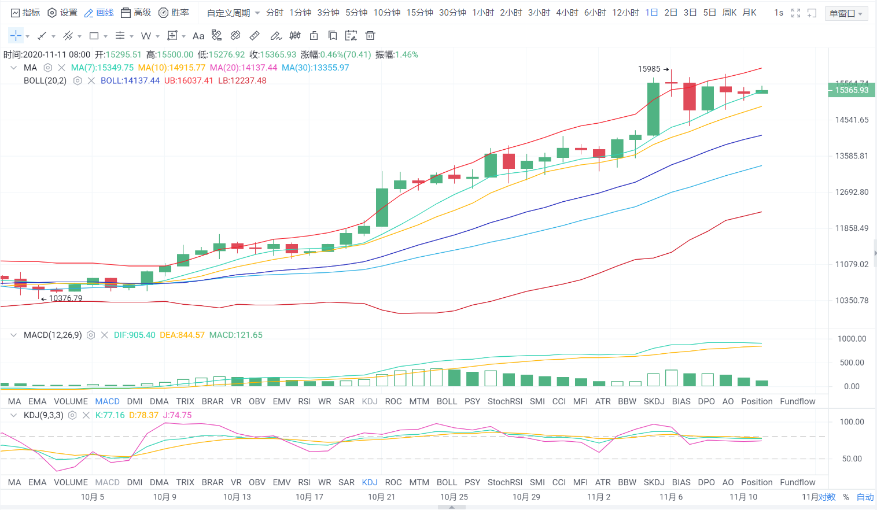Screen dimensions: 877x510
Task: Click the 胜率 win rate button
Action: 174,13
